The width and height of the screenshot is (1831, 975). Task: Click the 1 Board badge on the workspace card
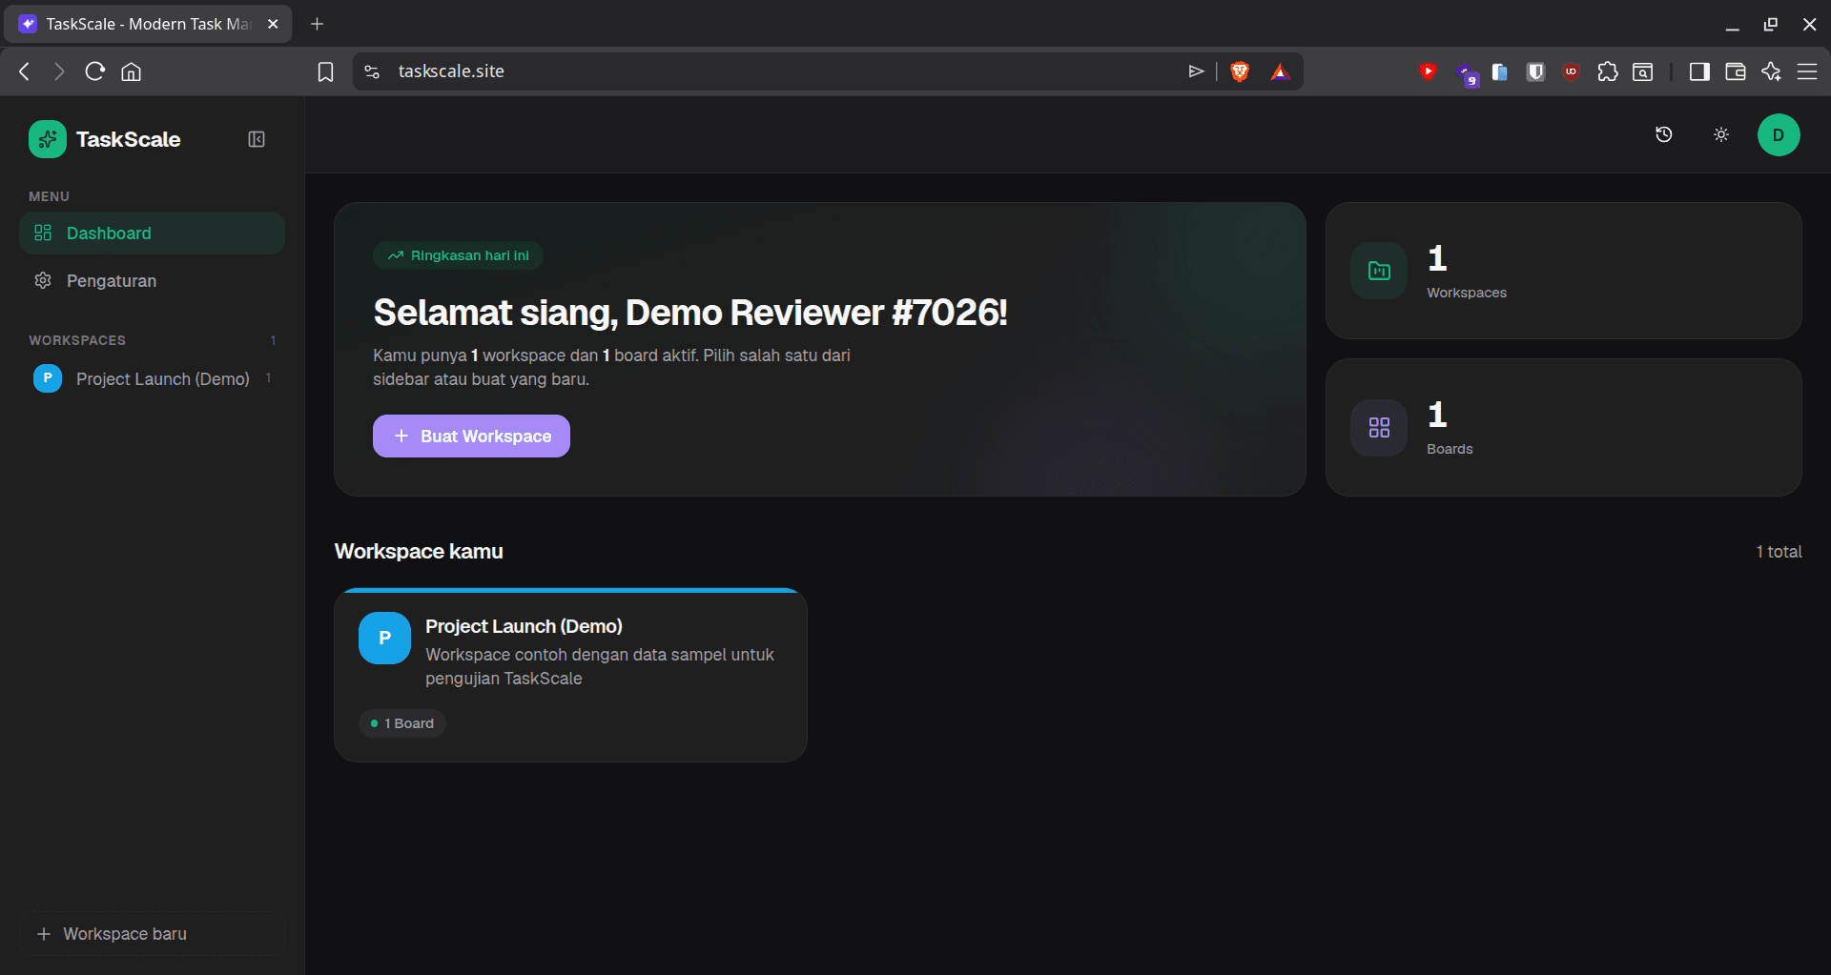pos(402,723)
